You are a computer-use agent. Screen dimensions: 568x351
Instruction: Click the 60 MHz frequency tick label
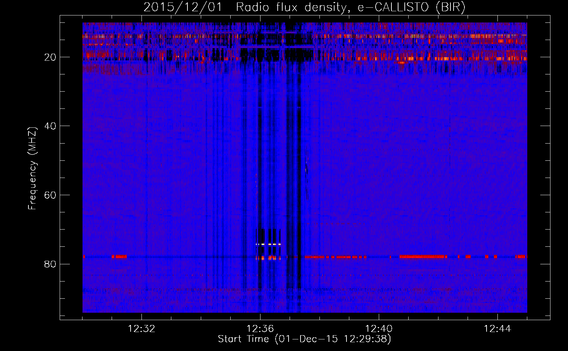(51, 195)
